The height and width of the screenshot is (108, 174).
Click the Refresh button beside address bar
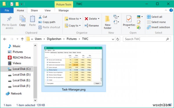point(118,39)
